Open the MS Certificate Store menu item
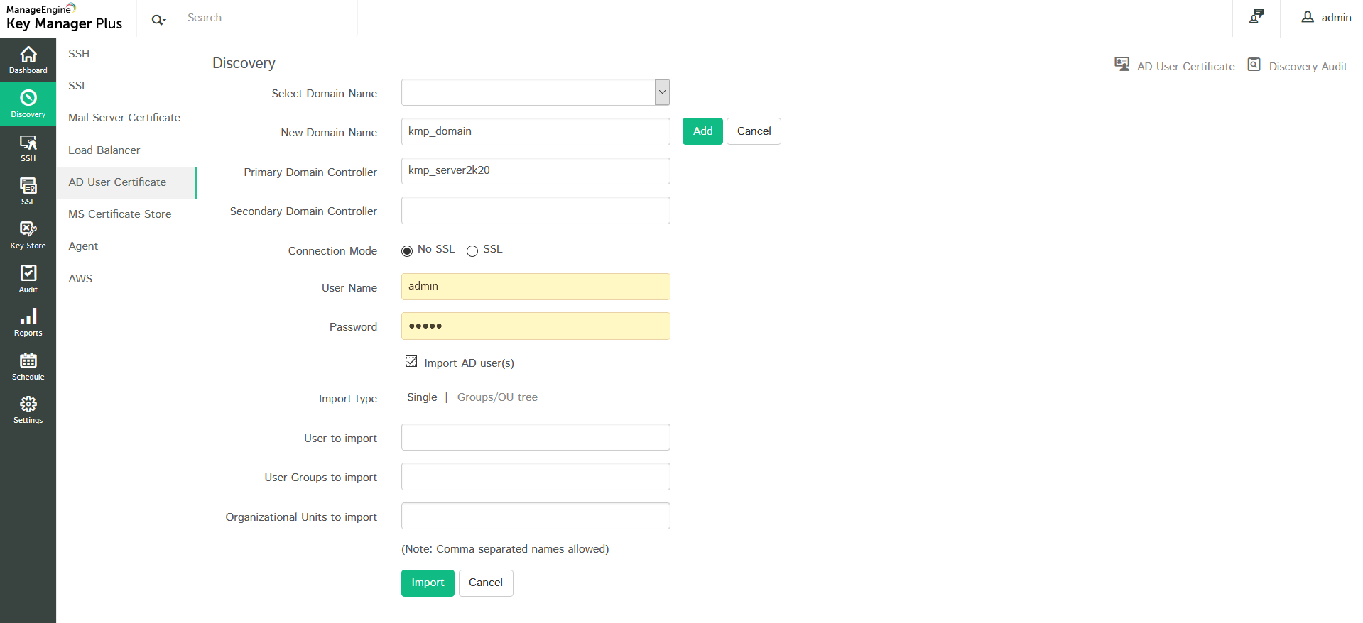 [x=120, y=214]
